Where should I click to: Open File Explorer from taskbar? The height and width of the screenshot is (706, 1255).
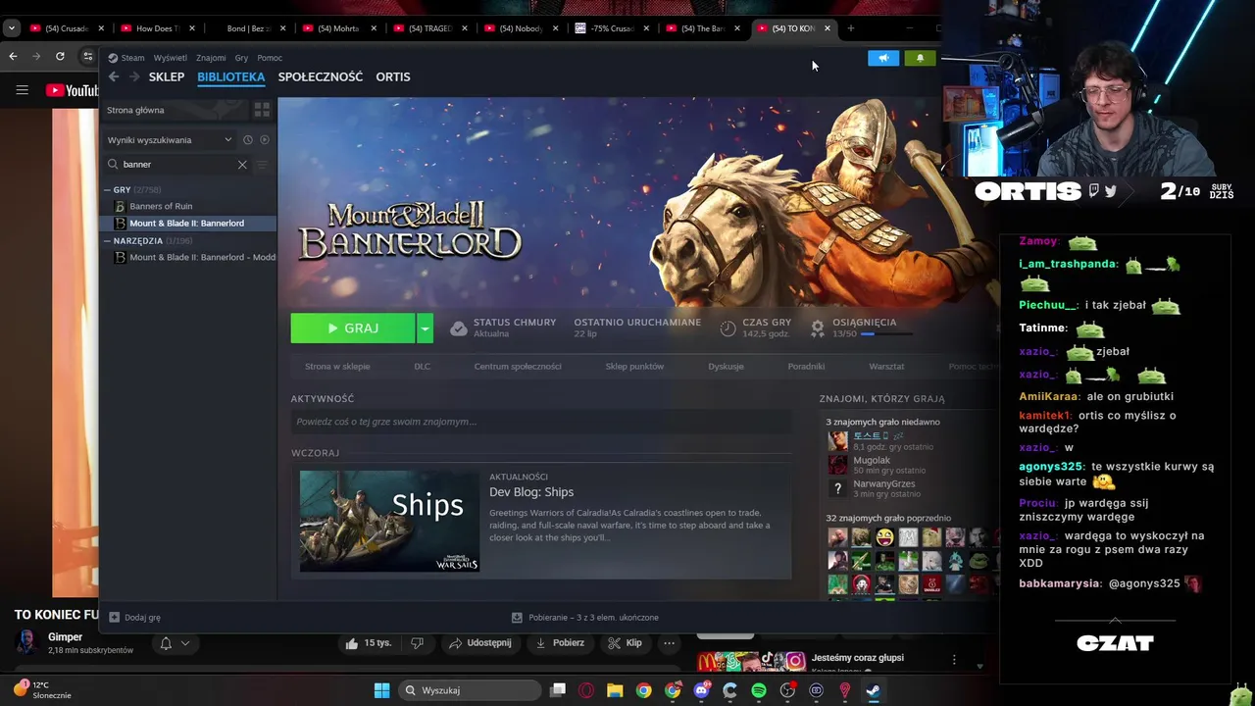tap(615, 690)
